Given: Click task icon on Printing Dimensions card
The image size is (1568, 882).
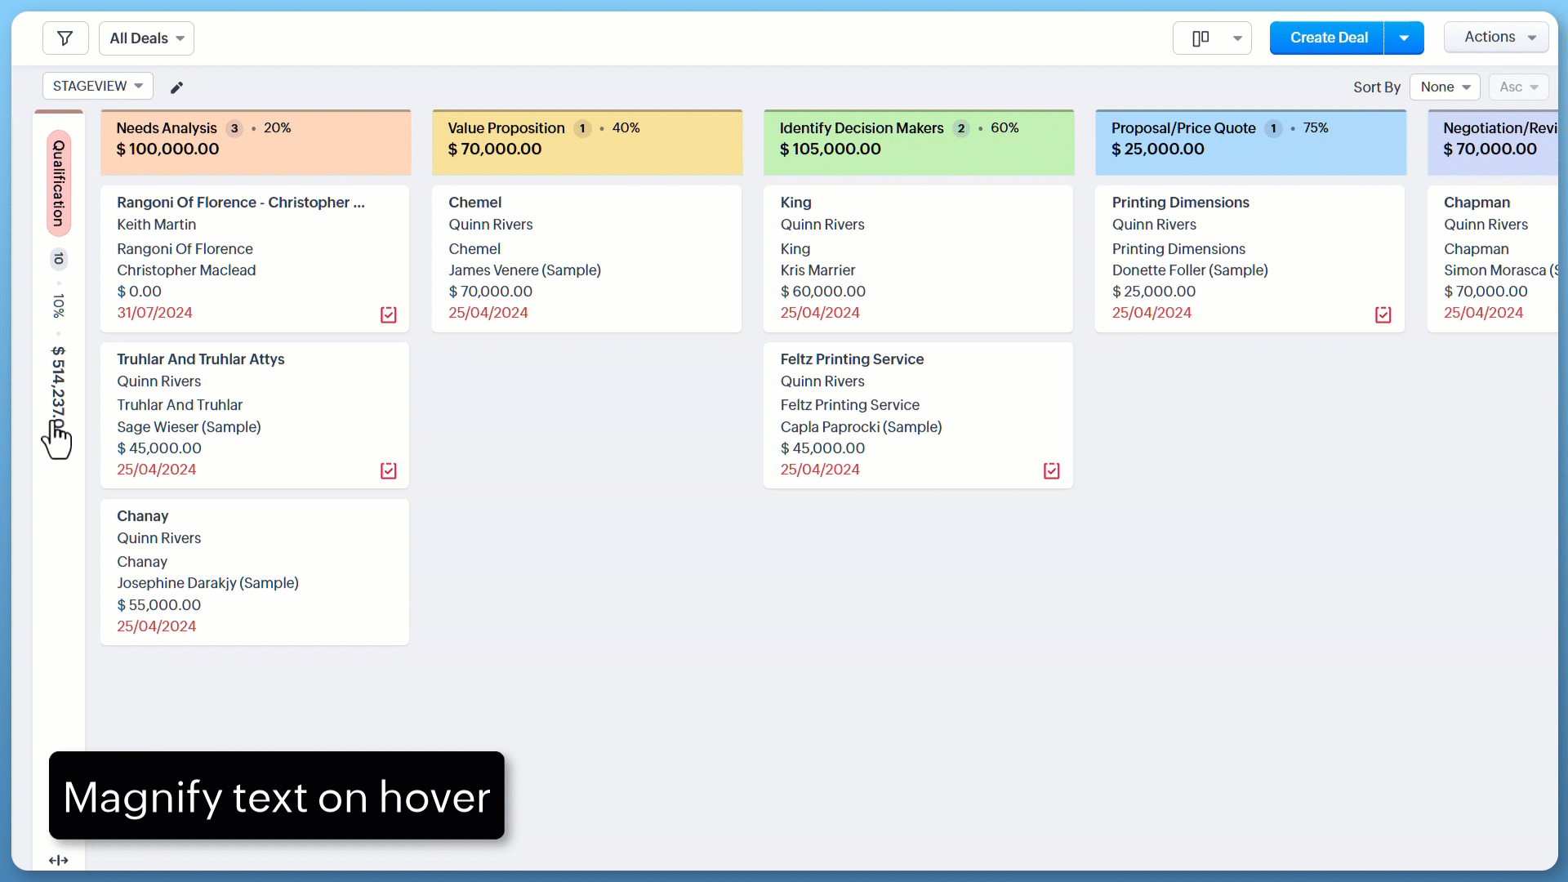Looking at the screenshot, I should (1383, 314).
